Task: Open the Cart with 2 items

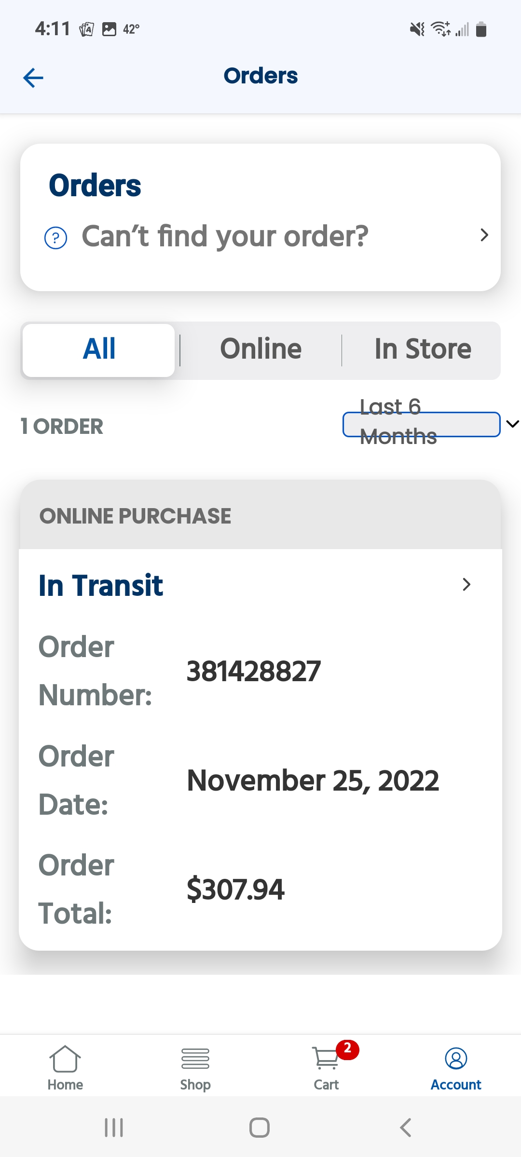Action: [x=327, y=1058]
